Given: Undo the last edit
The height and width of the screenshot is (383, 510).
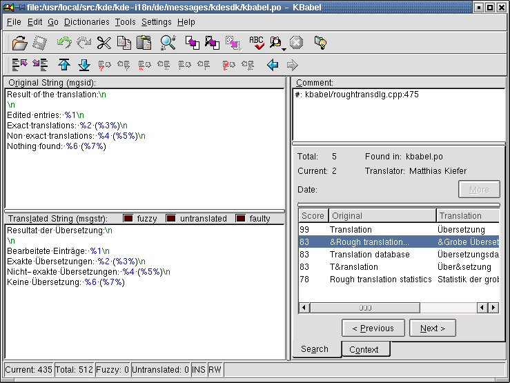Looking at the screenshot, I should point(64,43).
